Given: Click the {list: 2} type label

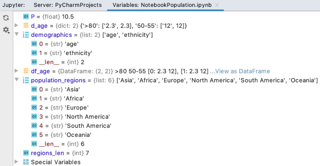Looking at the screenshot, I should (90, 35).
